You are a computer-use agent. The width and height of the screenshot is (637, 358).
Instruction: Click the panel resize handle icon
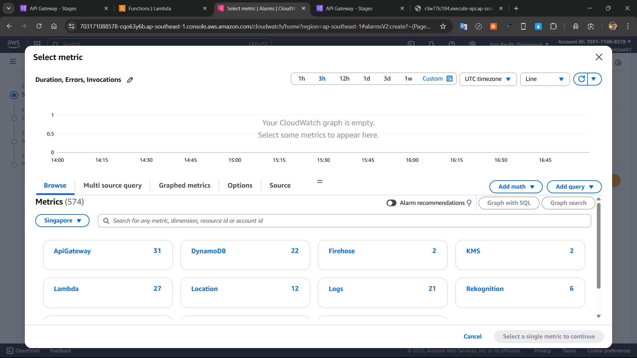click(x=320, y=181)
